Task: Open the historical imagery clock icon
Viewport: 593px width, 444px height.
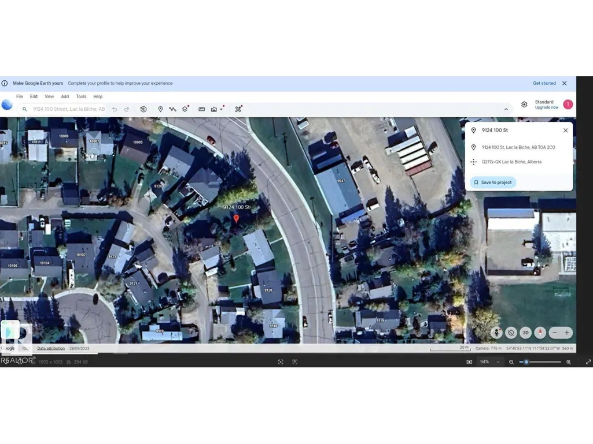Action: pos(143,109)
